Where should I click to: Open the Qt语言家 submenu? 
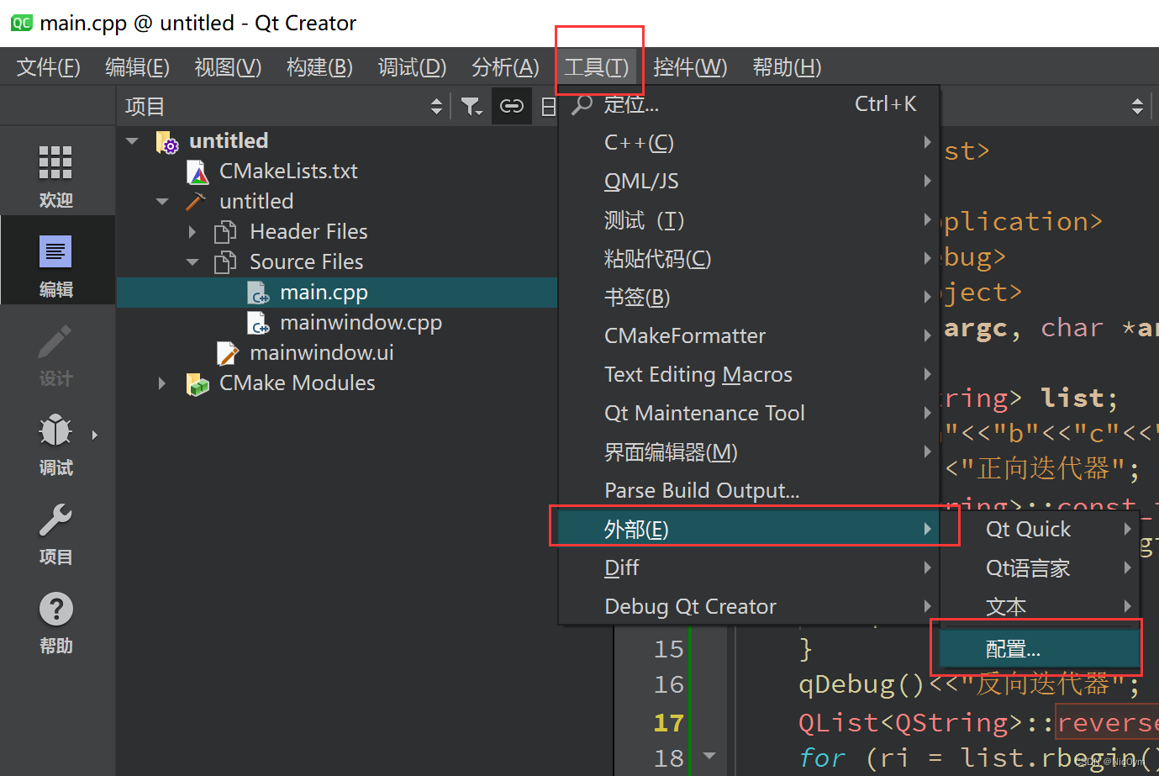pyautogui.click(x=1028, y=568)
